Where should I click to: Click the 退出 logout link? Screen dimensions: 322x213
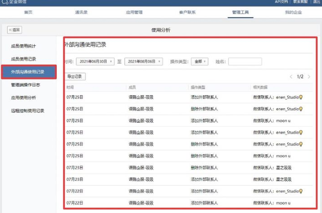coord(316,3)
